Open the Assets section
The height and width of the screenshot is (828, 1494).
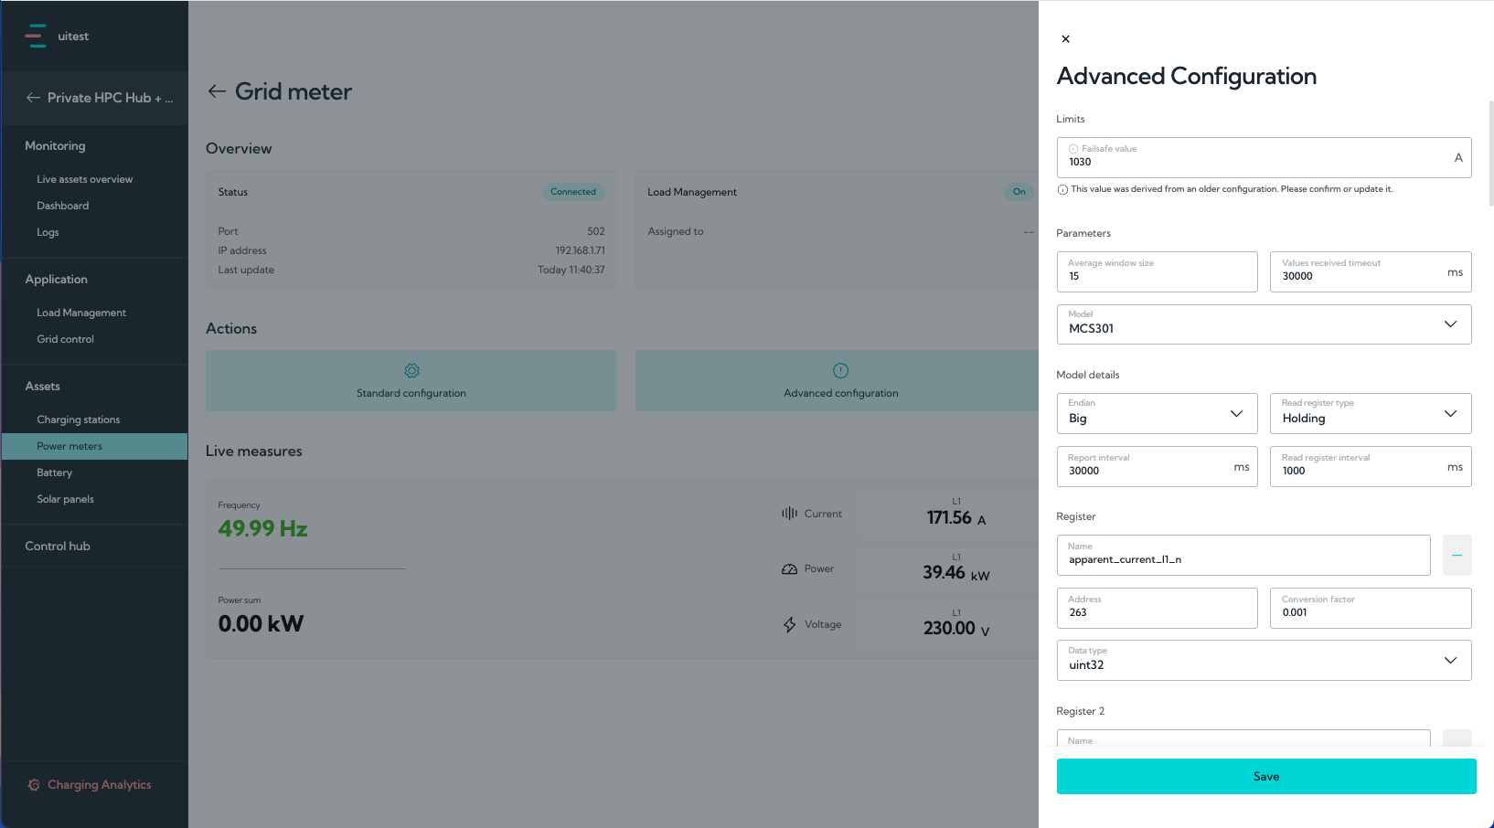click(x=42, y=386)
